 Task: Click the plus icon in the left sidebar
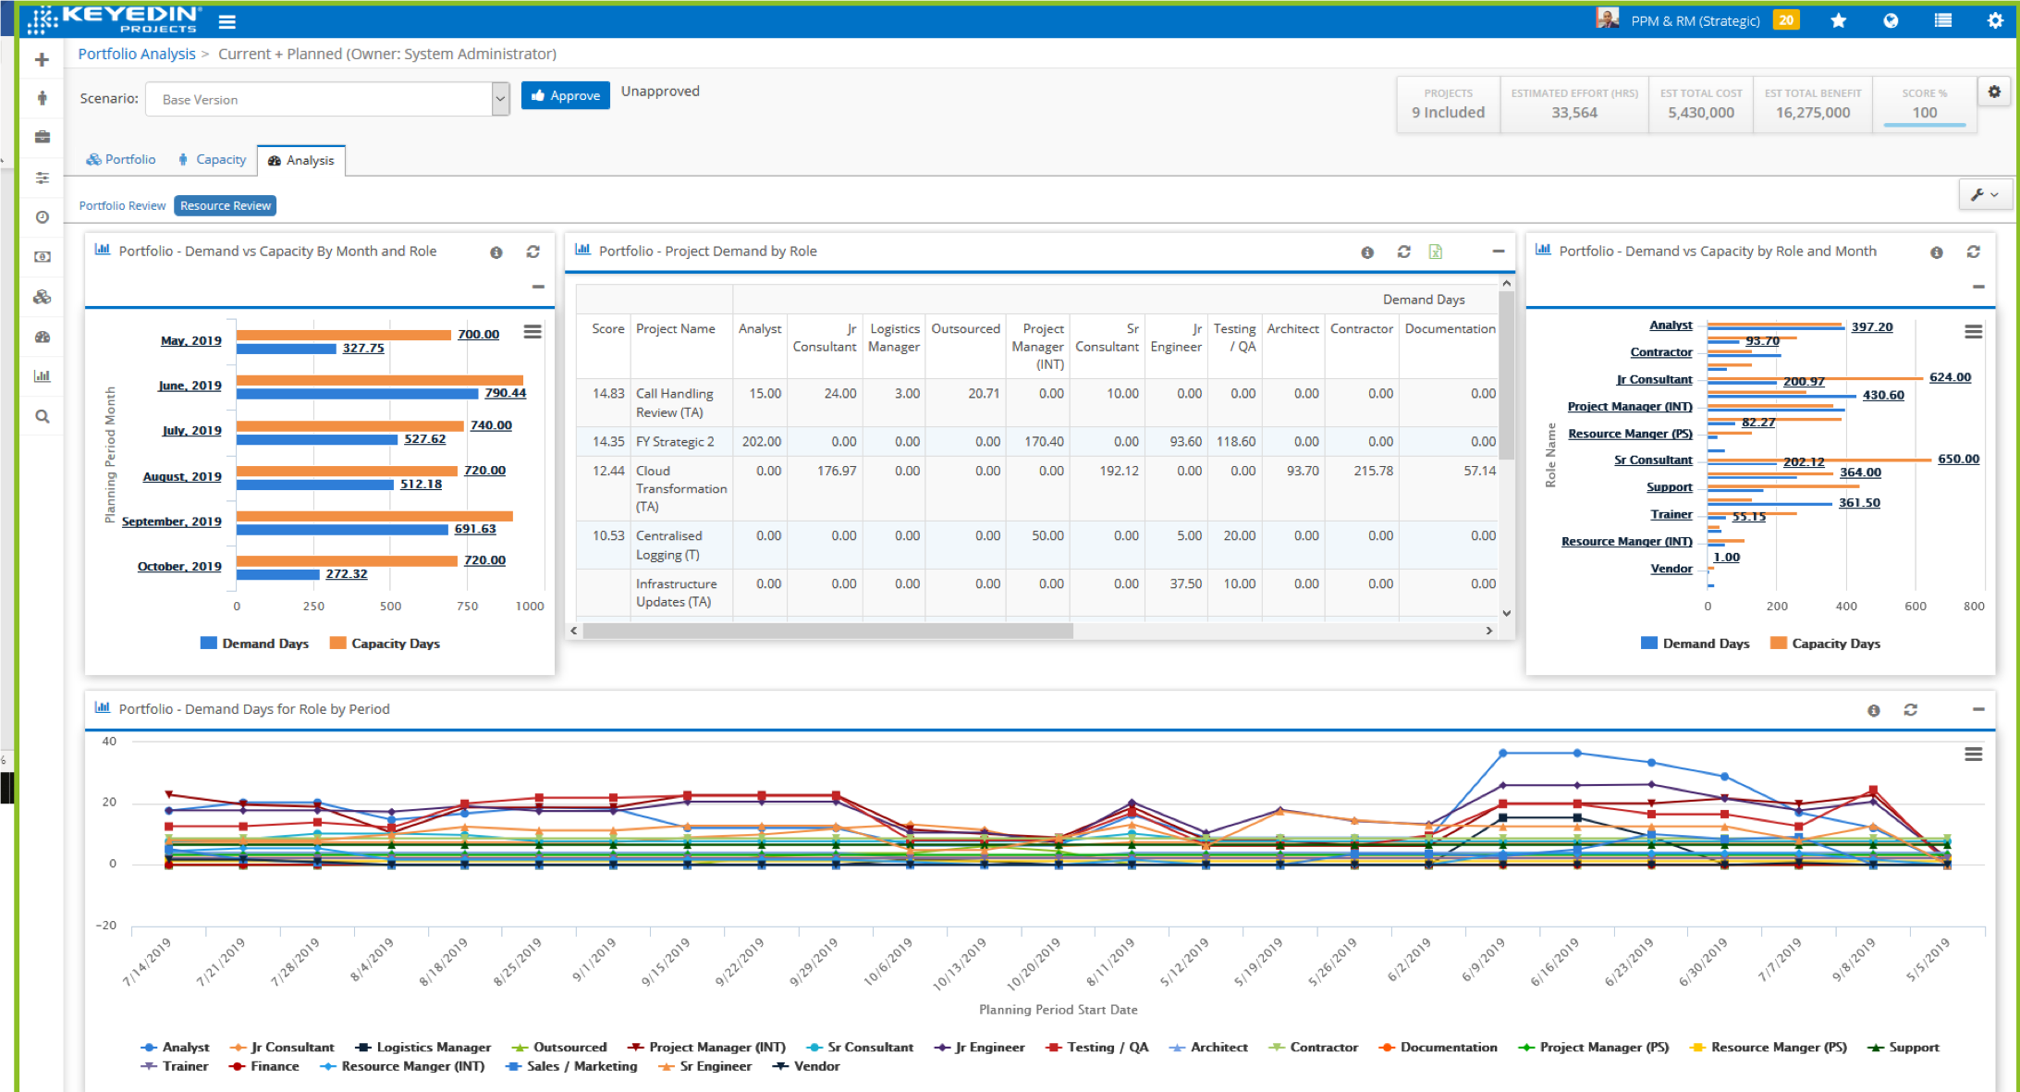(x=42, y=60)
